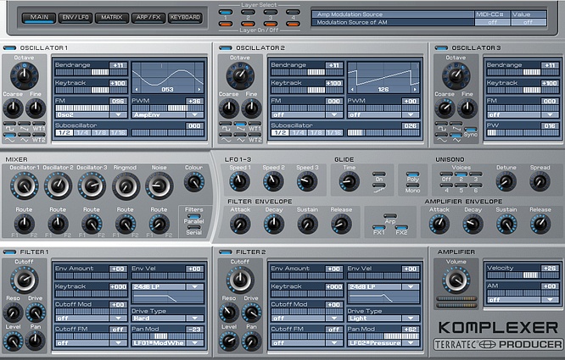The height and width of the screenshot is (360, 565).
Task: Toggle Oscillator 3 on/off LED
Action: pos(441,47)
